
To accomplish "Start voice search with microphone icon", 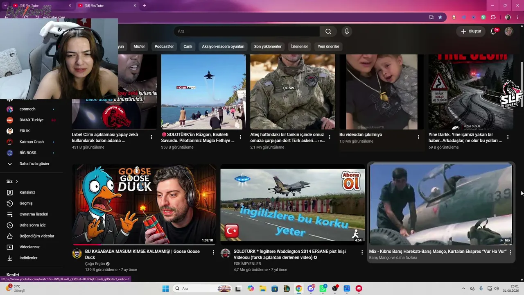I will point(347,32).
